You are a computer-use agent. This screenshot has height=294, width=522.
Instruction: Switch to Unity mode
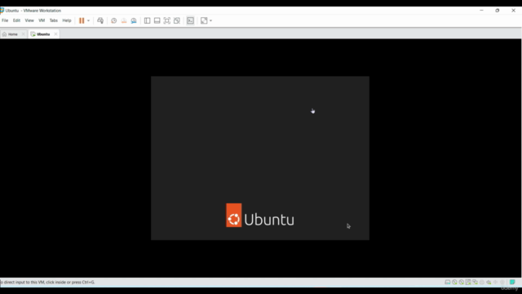177,20
